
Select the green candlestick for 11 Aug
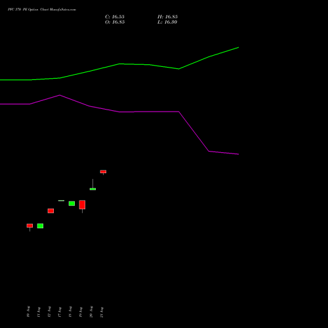(40, 226)
